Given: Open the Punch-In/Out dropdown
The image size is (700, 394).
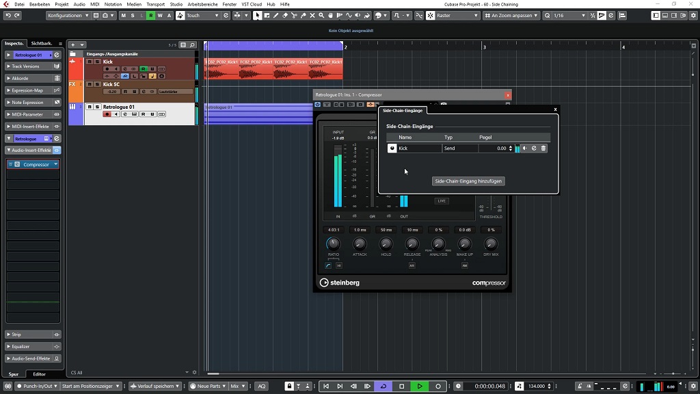Looking at the screenshot, I should pos(37,386).
